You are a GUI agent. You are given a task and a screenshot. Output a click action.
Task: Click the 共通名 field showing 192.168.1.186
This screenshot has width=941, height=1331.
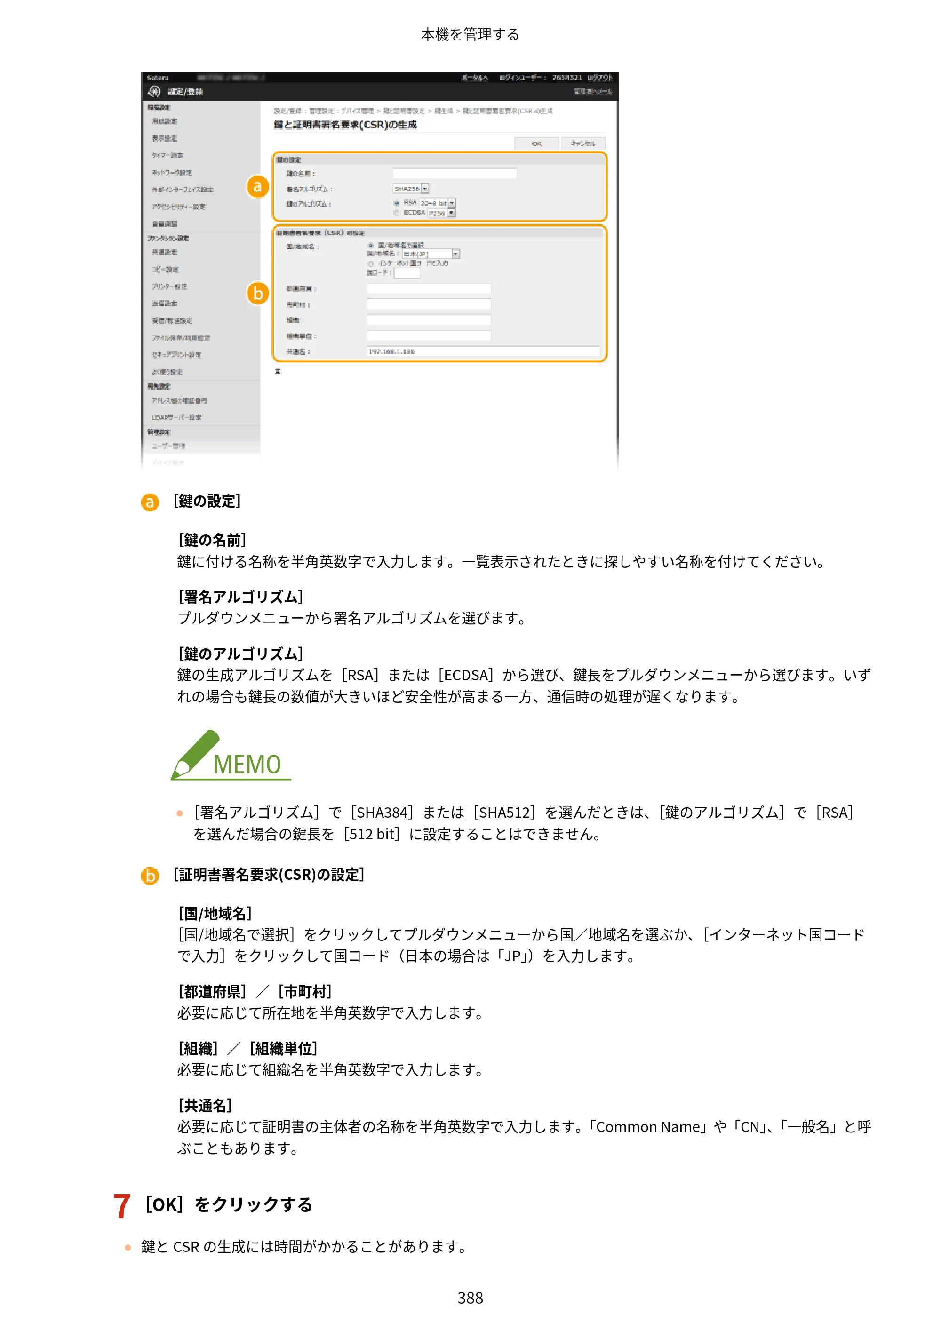(x=484, y=351)
